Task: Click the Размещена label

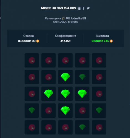Action: pos(53,18)
